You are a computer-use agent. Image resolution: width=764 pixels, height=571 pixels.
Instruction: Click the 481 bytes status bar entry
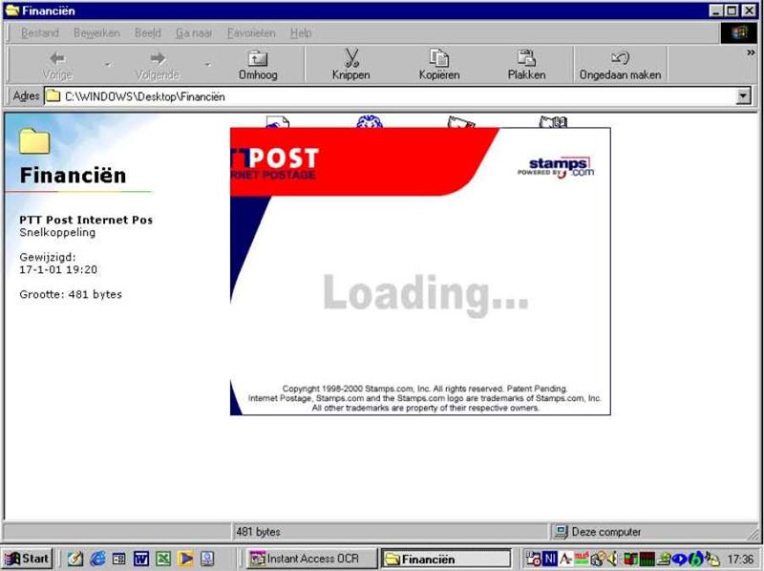pyautogui.click(x=258, y=532)
